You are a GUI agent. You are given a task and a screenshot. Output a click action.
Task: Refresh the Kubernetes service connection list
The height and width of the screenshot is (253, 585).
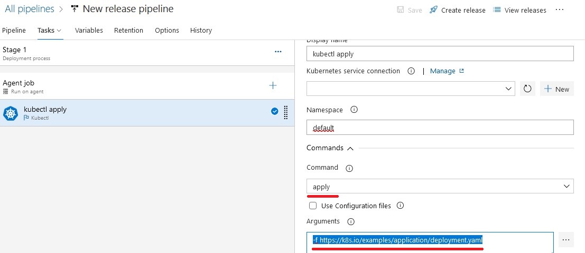pos(527,89)
